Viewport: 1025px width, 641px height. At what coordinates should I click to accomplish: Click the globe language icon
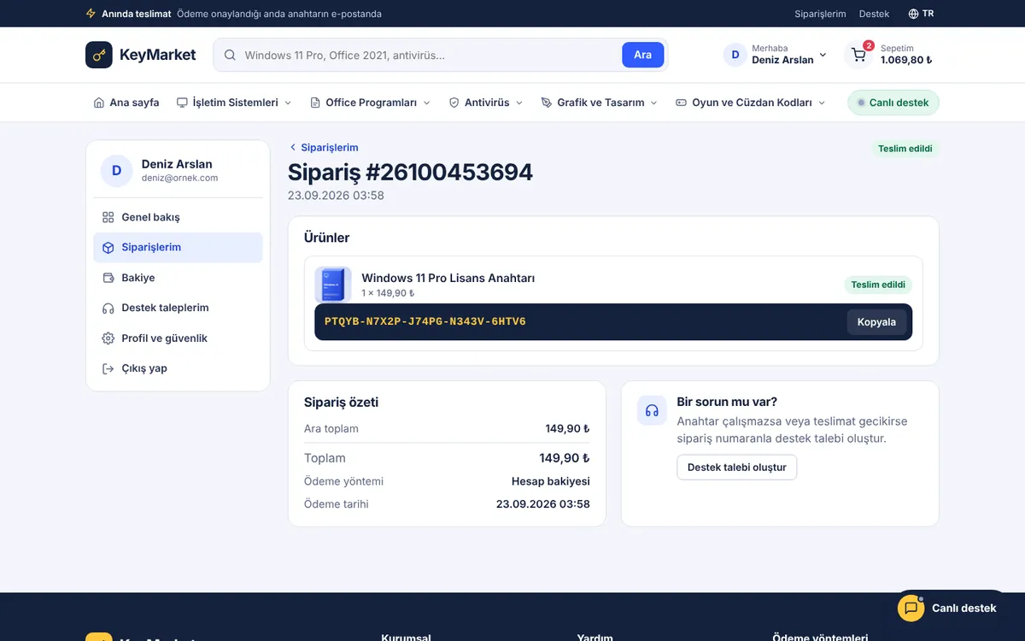click(913, 14)
